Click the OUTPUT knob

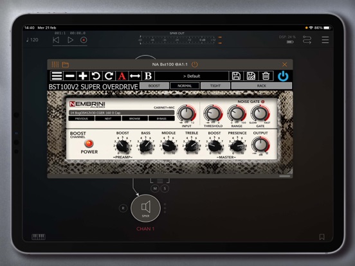click(260, 145)
